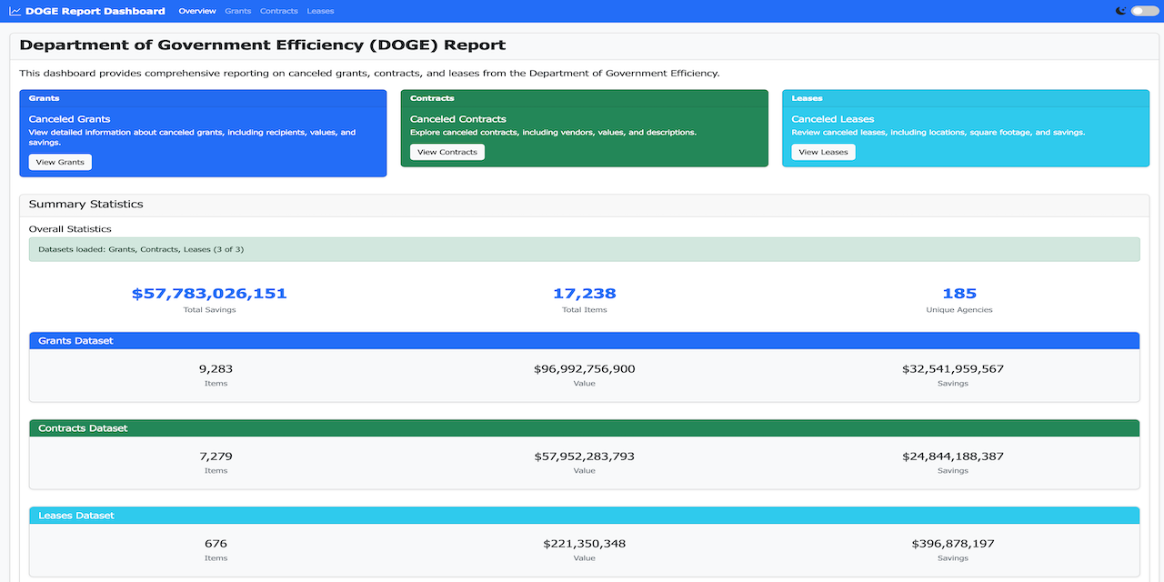Screen dimensions: 1164x582
Task: Open the Grants navigation item
Action: point(237,11)
